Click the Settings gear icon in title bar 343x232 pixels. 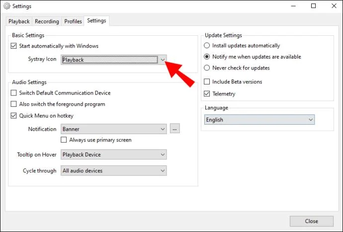tap(6, 6)
